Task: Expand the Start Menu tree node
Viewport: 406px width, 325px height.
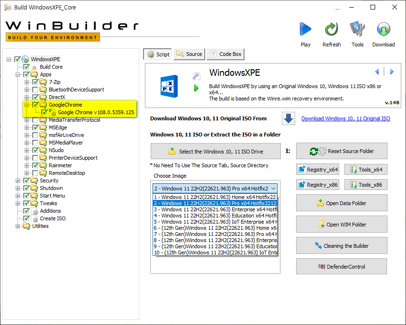Action: point(18,196)
